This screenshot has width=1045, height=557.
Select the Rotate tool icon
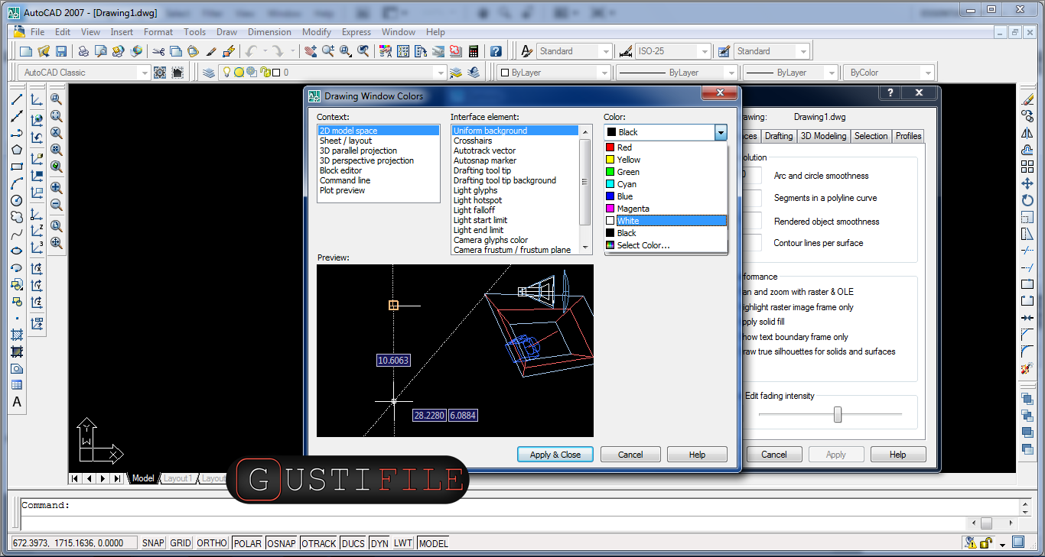1027,200
